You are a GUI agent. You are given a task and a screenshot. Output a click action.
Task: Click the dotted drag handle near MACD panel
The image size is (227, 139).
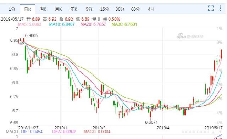(x=195, y=132)
